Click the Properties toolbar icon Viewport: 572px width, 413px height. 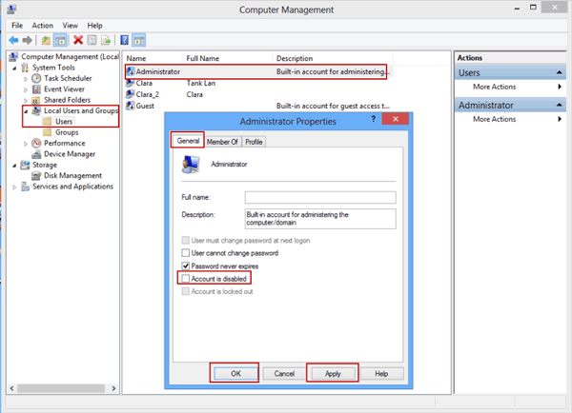[92, 40]
